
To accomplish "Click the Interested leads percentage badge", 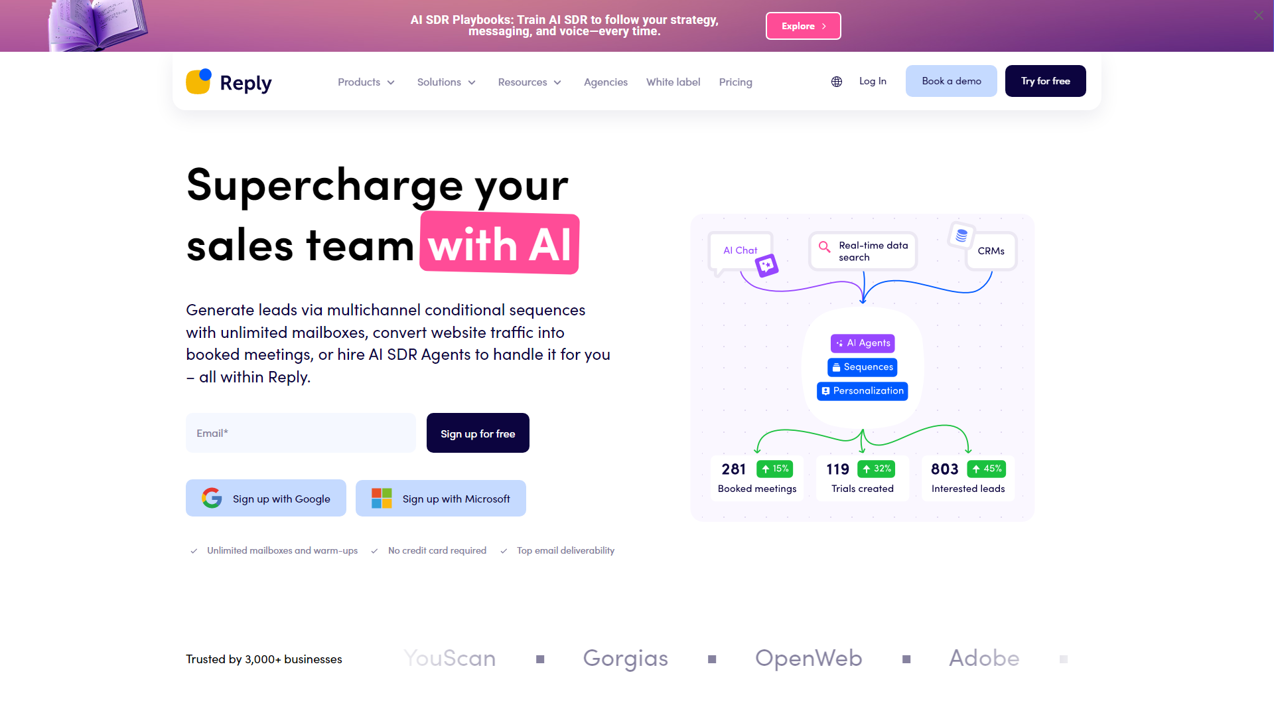I will tap(986, 467).
